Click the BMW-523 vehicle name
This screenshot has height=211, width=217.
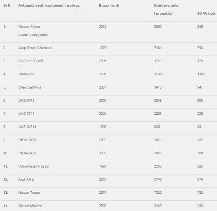[x=26, y=74]
